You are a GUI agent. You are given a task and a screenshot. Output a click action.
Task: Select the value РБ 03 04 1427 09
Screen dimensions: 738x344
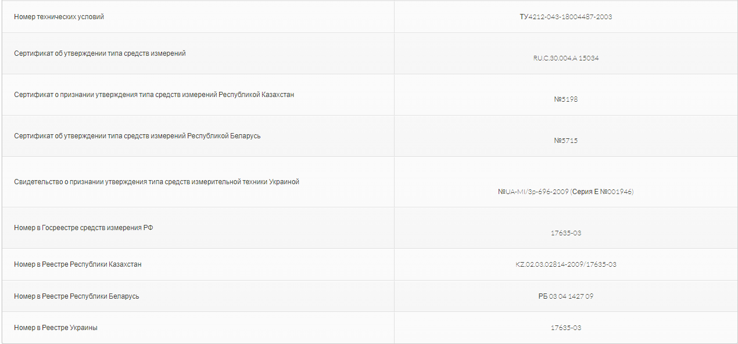(566, 296)
